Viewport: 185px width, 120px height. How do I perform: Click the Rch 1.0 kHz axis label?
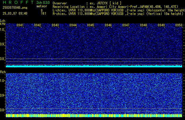[x=2, y=81]
